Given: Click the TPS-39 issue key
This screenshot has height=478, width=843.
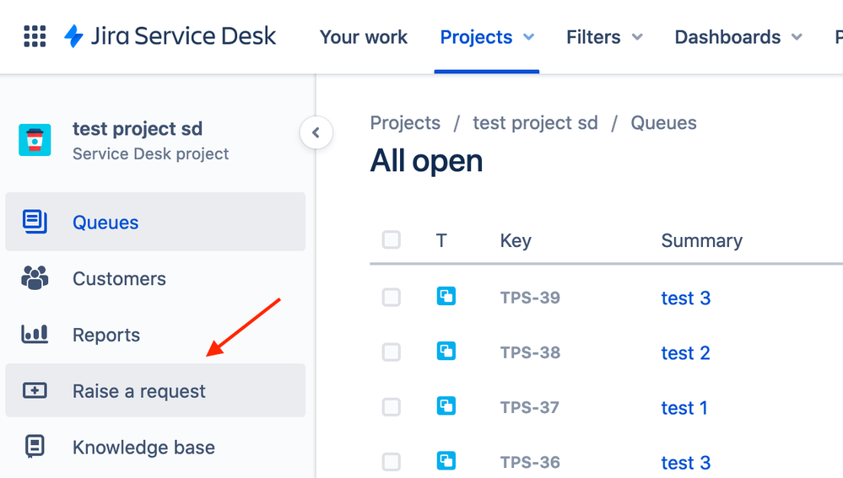Looking at the screenshot, I should pos(530,298).
